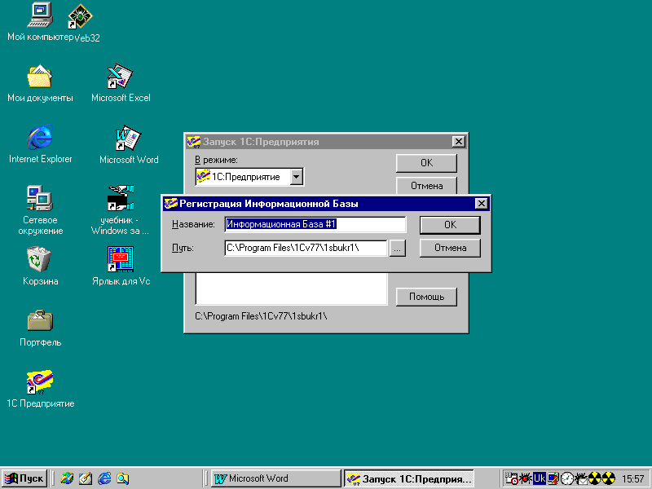Click the Путь path input field
Image resolution: width=652 pixels, height=489 pixels.
point(306,249)
